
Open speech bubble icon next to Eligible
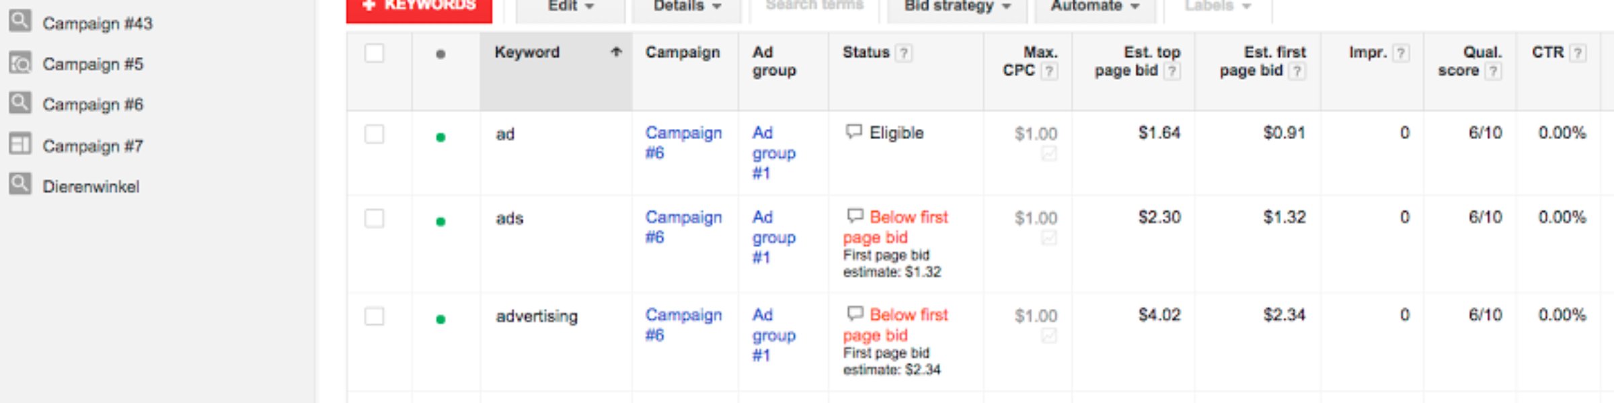click(x=853, y=132)
